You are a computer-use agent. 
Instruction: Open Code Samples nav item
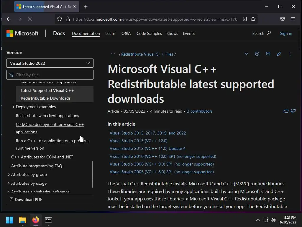point(149,33)
